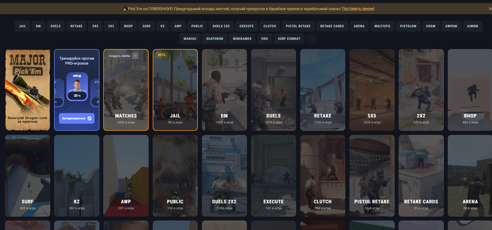Select the BHOP filter tab

click(128, 26)
